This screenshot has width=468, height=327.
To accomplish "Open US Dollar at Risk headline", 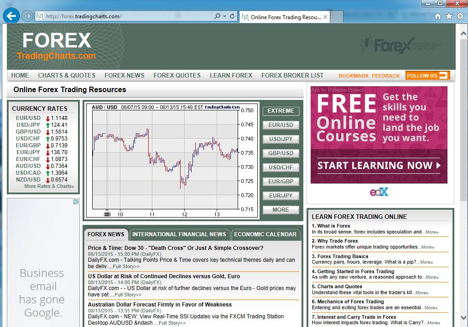I will pyautogui.click(x=164, y=276).
